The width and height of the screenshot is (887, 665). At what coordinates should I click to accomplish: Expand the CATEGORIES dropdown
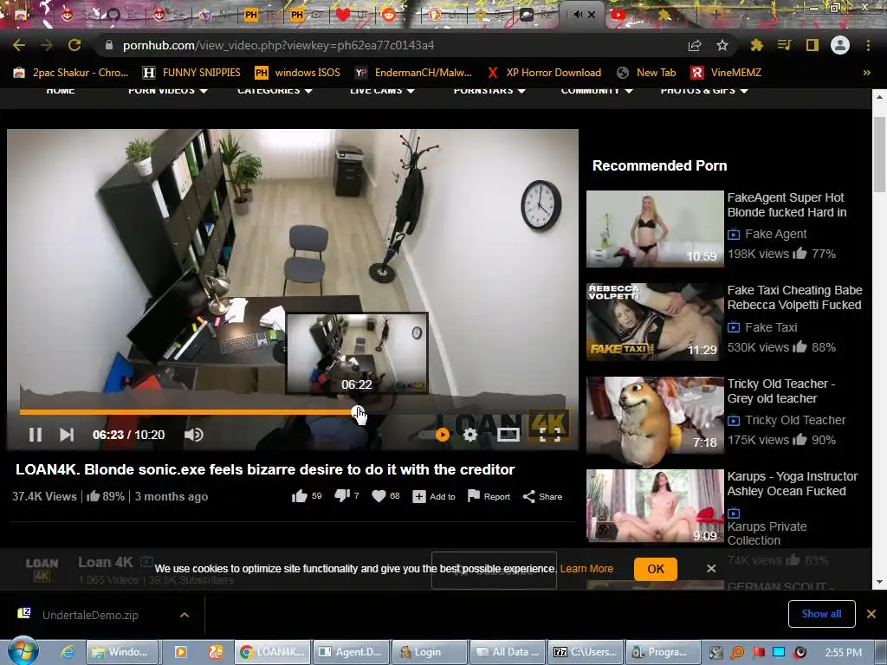[x=275, y=90]
